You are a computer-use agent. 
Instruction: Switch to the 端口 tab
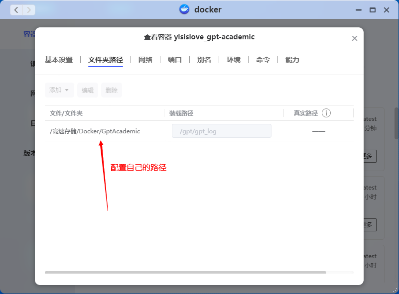pos(175,60)
